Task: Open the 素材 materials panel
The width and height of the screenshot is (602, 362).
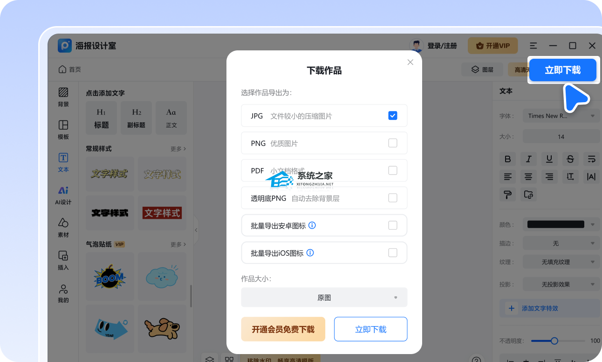Action: point(63,228)
